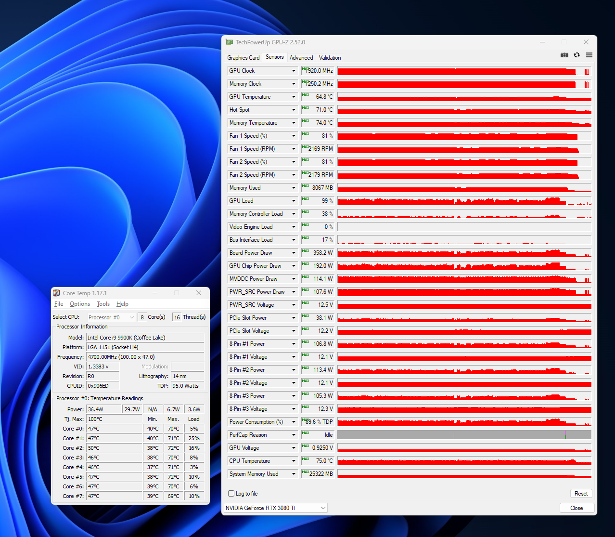
Task: Expand the GPU Clock sensor dropdown
Action: (294, 71)
